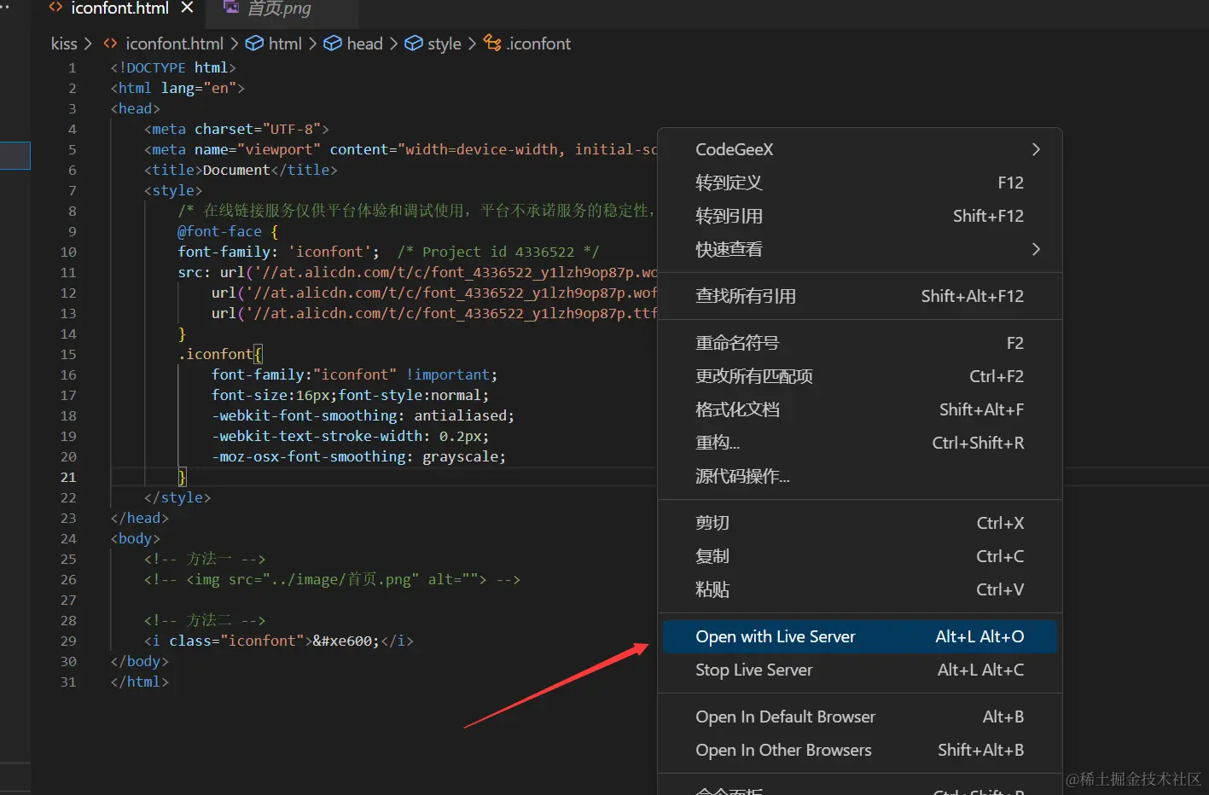Click the head element cube icon
This screenshot has height=795, width=1209.
tap(333, 44)
